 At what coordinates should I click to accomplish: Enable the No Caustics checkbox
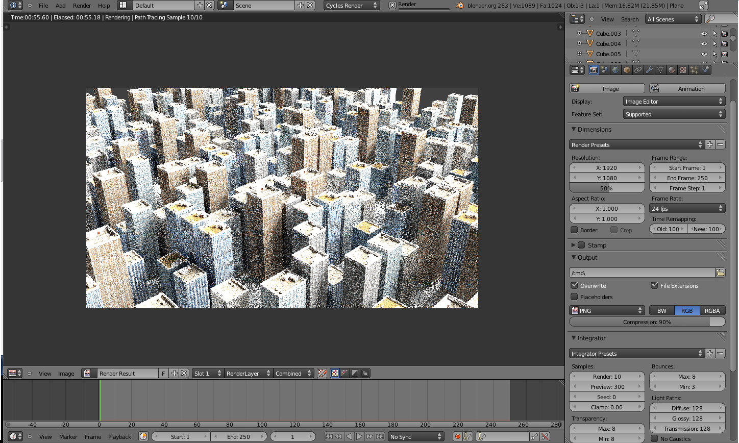(654, 438)
